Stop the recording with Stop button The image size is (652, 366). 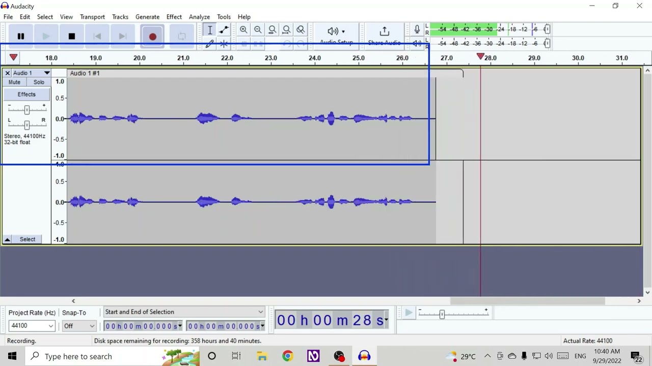72,36
